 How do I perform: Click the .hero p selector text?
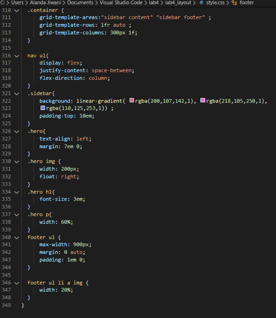(x=38, y=215)
